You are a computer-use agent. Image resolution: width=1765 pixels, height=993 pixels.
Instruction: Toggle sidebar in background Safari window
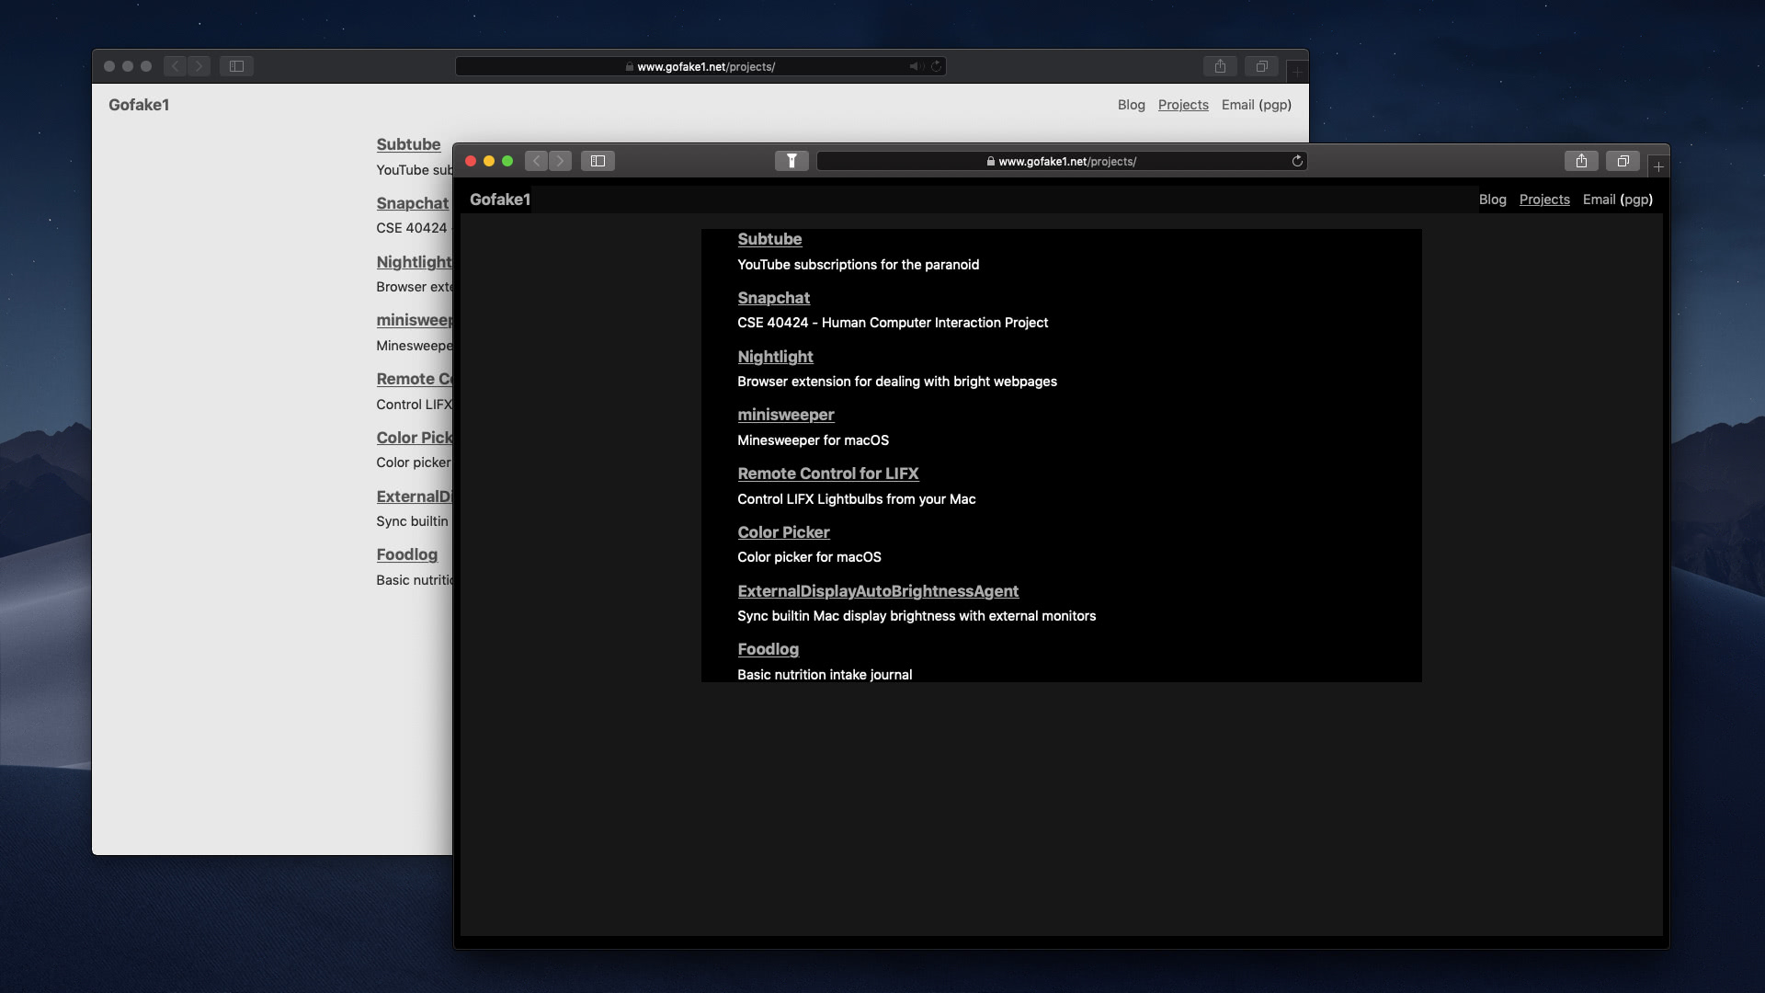pos(236,66)
